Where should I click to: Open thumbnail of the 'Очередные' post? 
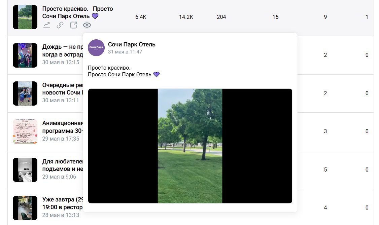(x=25, y=93)
